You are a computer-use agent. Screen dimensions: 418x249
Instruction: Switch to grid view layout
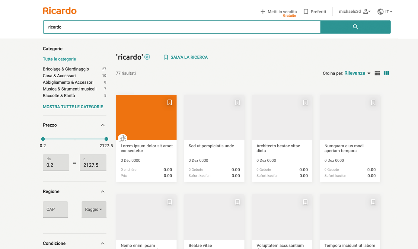point(386,73)
